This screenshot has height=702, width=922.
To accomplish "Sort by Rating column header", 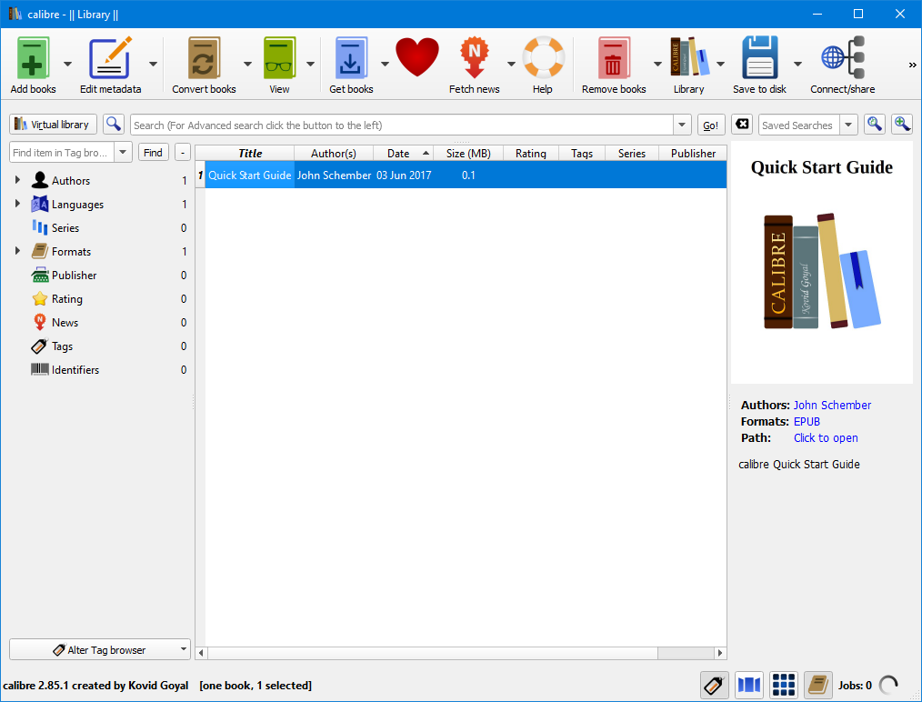I will tap(530, 153).
